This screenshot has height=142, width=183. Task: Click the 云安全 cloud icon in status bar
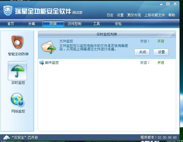[x=7, y=137]
